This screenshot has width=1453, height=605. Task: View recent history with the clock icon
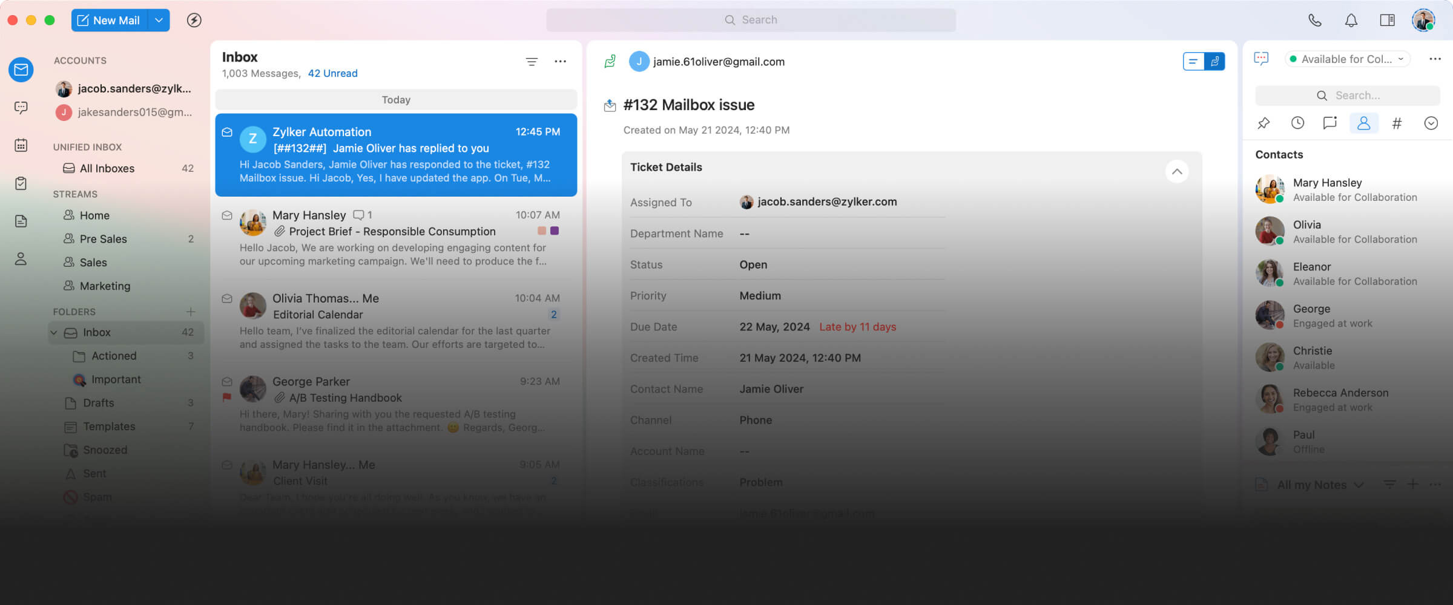click(x=1297, y=123)
